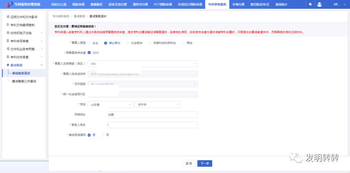Select 非营利性科研机构 radio option
This screenshot has height=173, width=350.
click(150, 43)
